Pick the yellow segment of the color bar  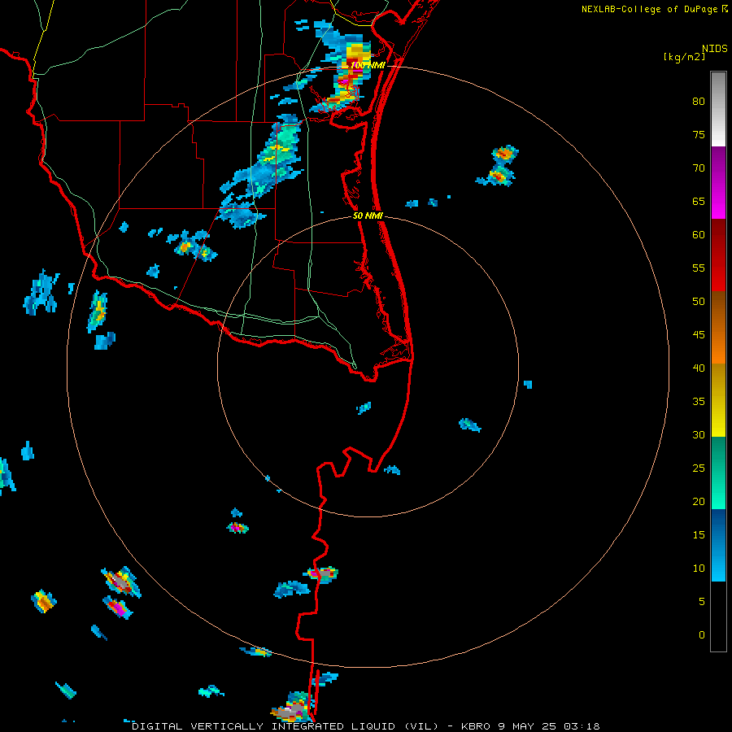[718, 400]
